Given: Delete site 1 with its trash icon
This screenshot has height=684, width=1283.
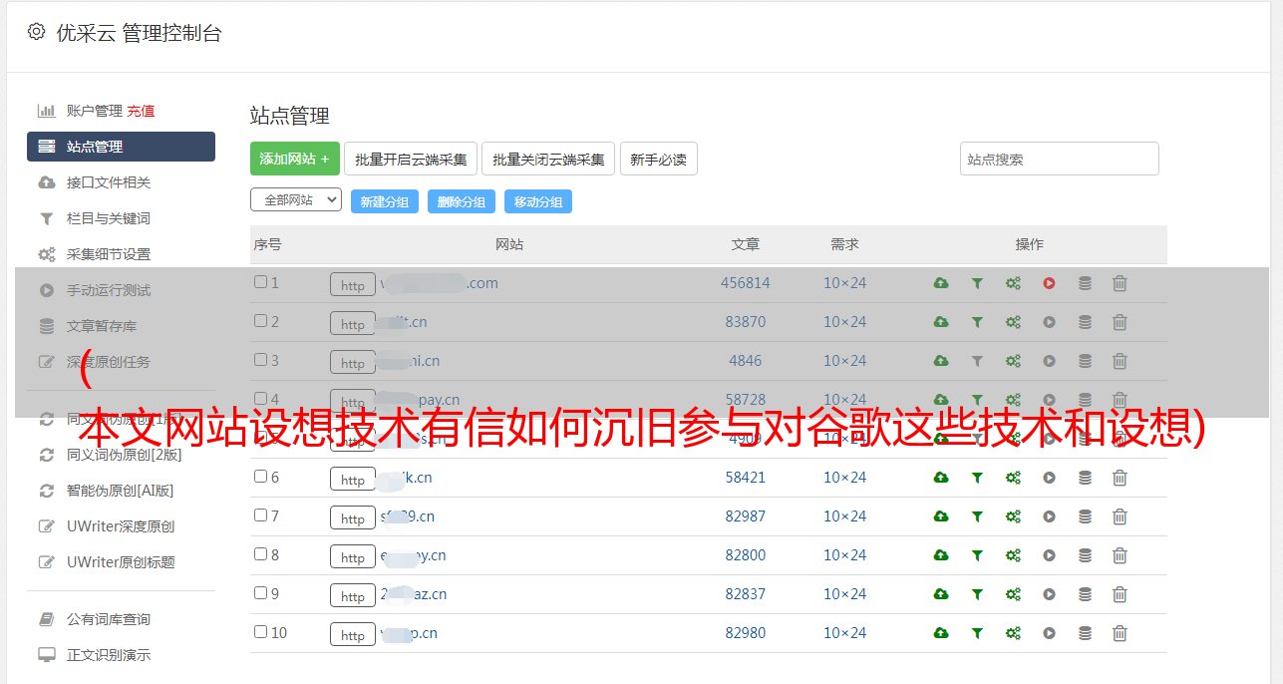Looking at the screenshot, I should click(1120, 283).
